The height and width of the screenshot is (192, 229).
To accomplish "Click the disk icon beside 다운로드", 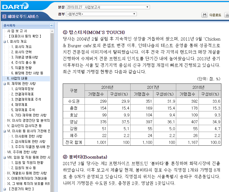I will click(205, 15).
